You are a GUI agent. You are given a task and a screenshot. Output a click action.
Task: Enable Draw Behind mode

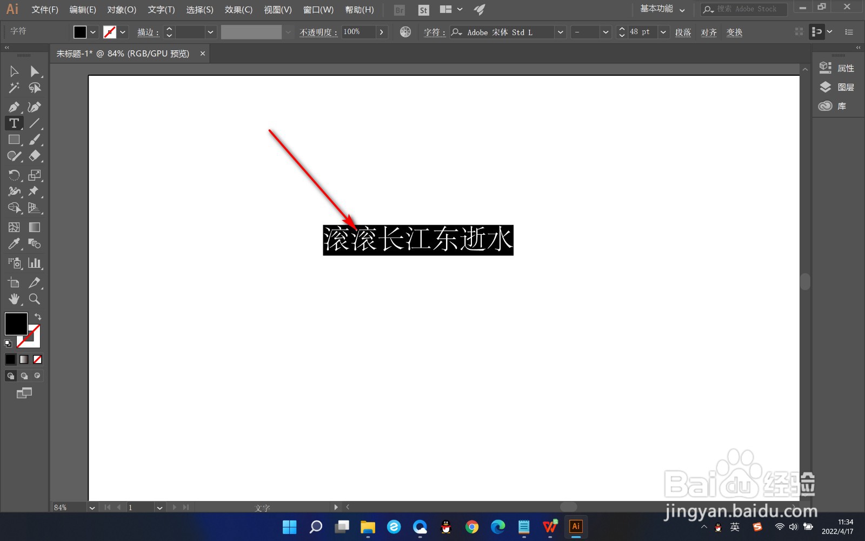pyautogui.click(x=24, y=376)
